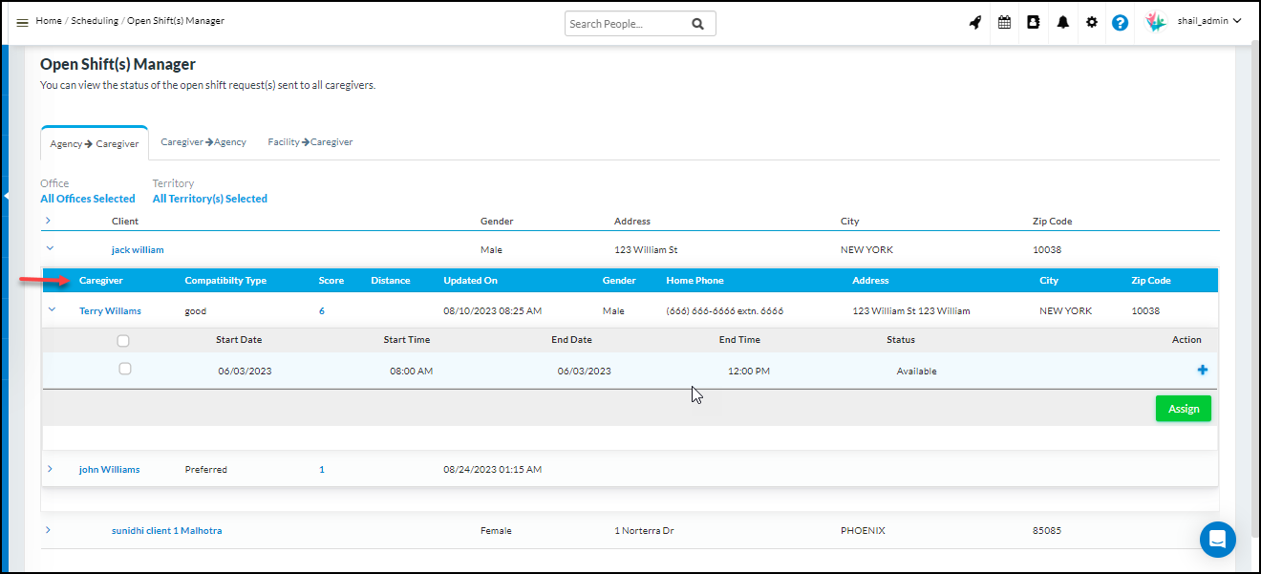Open the chat support bubble
1261x574 pixels.
coord(1217,539)
